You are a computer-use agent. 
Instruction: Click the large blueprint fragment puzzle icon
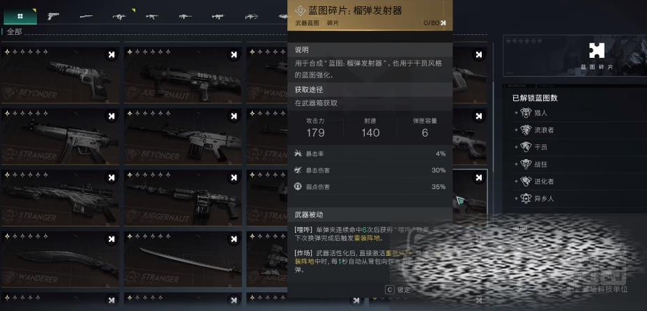click(597, 50)
